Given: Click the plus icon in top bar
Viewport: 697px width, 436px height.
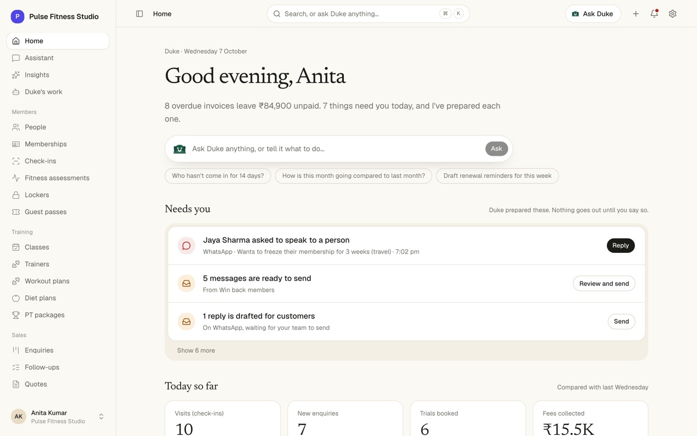Looking at the screenshot, I should pos(636,14).
